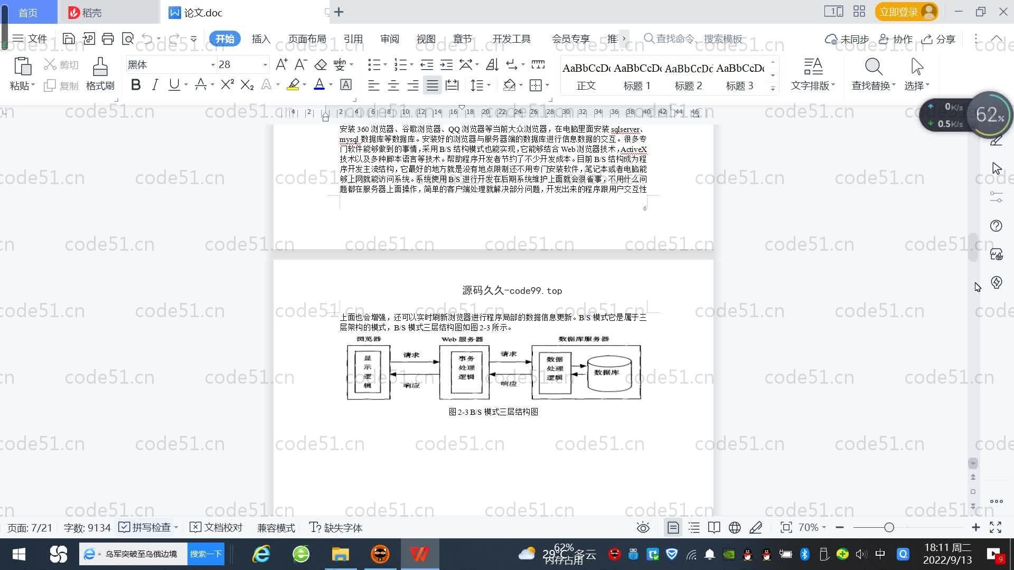Image resolution: width=1014 pixels, height=570 pixels.
Task: Expand spell check options arrow
Action: tap(176, 527)
